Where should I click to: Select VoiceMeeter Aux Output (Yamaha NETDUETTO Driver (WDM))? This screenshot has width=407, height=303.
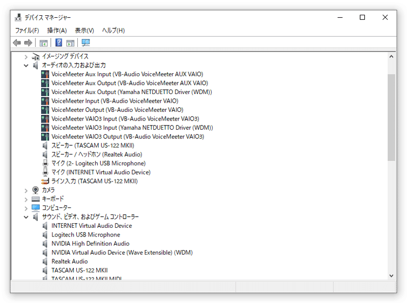coord(132,92)
